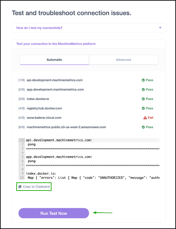Click log line 5 app.development.machinemetrics.com

click(x=59, y=157)
